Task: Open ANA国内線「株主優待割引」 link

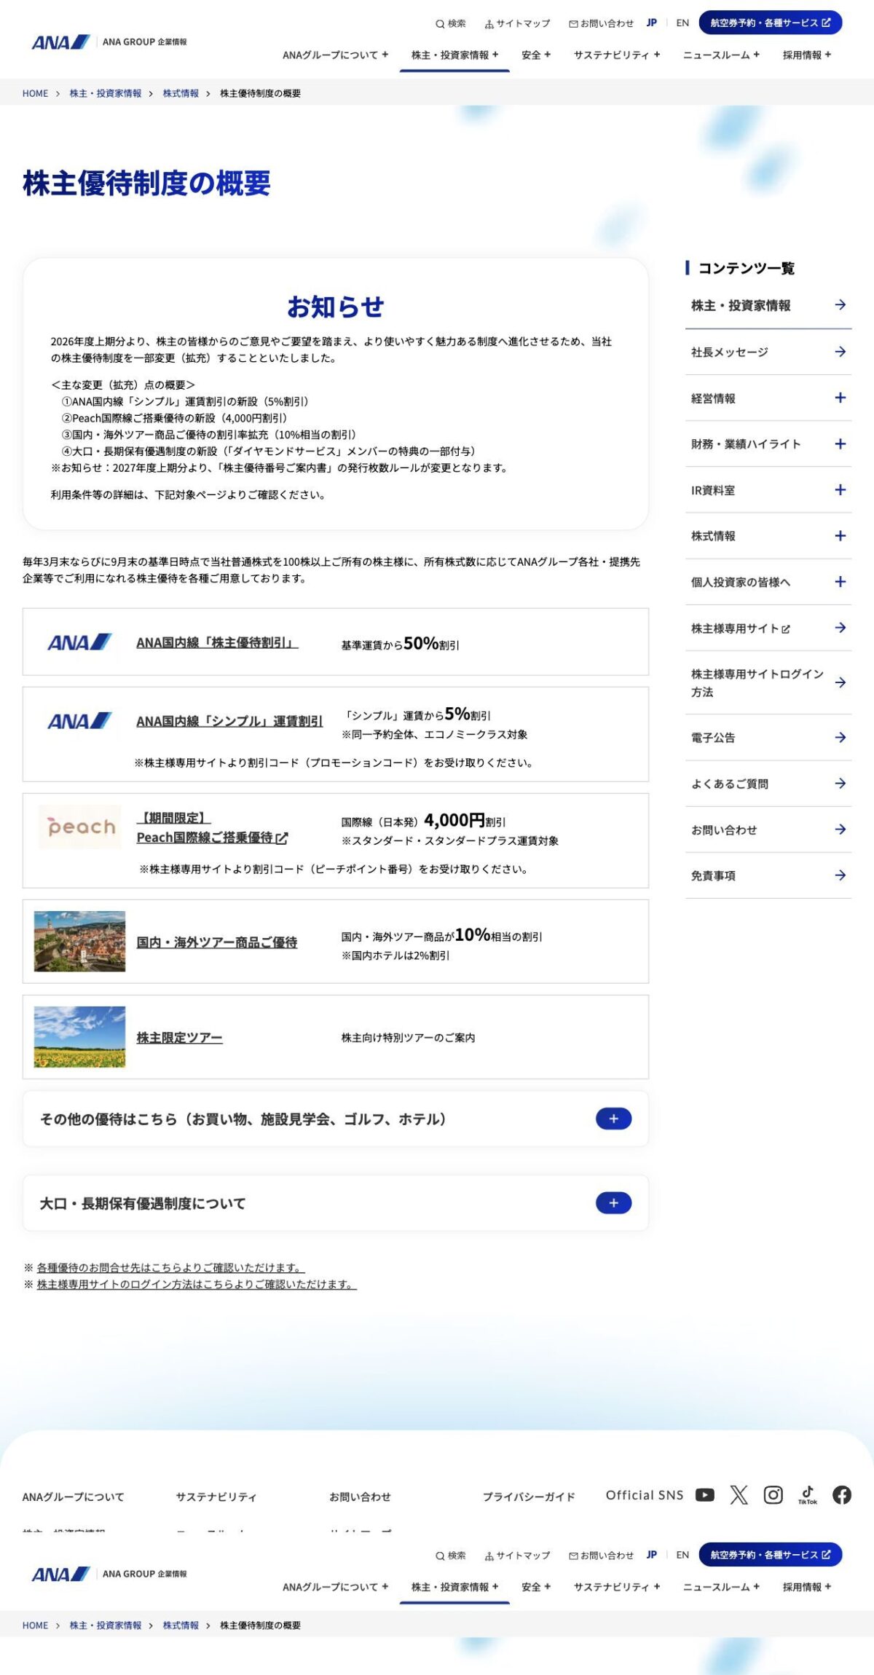Action: click(x=217, y=642)
